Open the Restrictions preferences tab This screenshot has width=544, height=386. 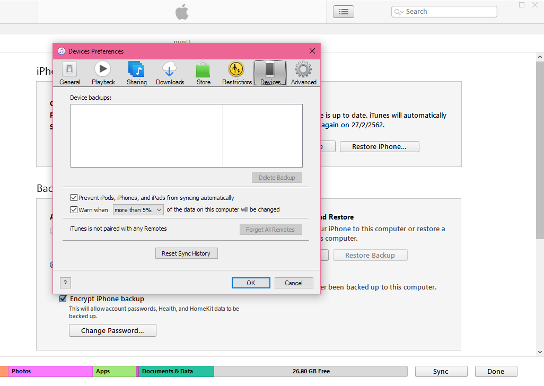click(x=237, y=73)
